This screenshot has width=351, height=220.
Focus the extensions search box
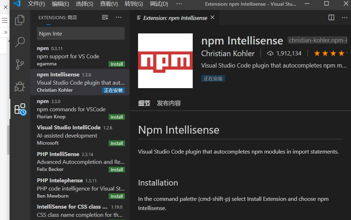pos(81,33)
